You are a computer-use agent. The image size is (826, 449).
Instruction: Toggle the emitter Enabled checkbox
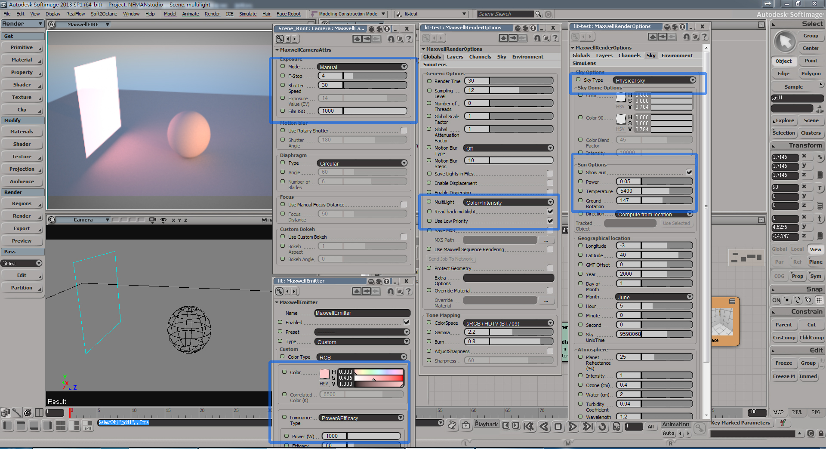tap(406, 322)
